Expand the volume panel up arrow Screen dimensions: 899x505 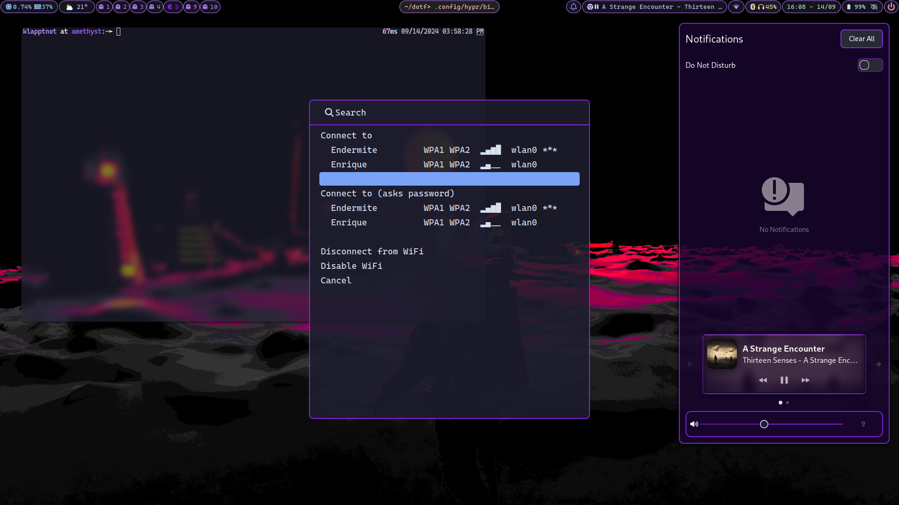point(863,424)
